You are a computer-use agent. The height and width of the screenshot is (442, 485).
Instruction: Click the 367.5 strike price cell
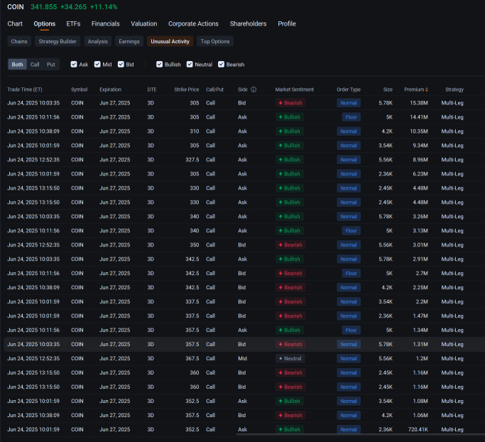pyautogui.click(x=192, y=358)
